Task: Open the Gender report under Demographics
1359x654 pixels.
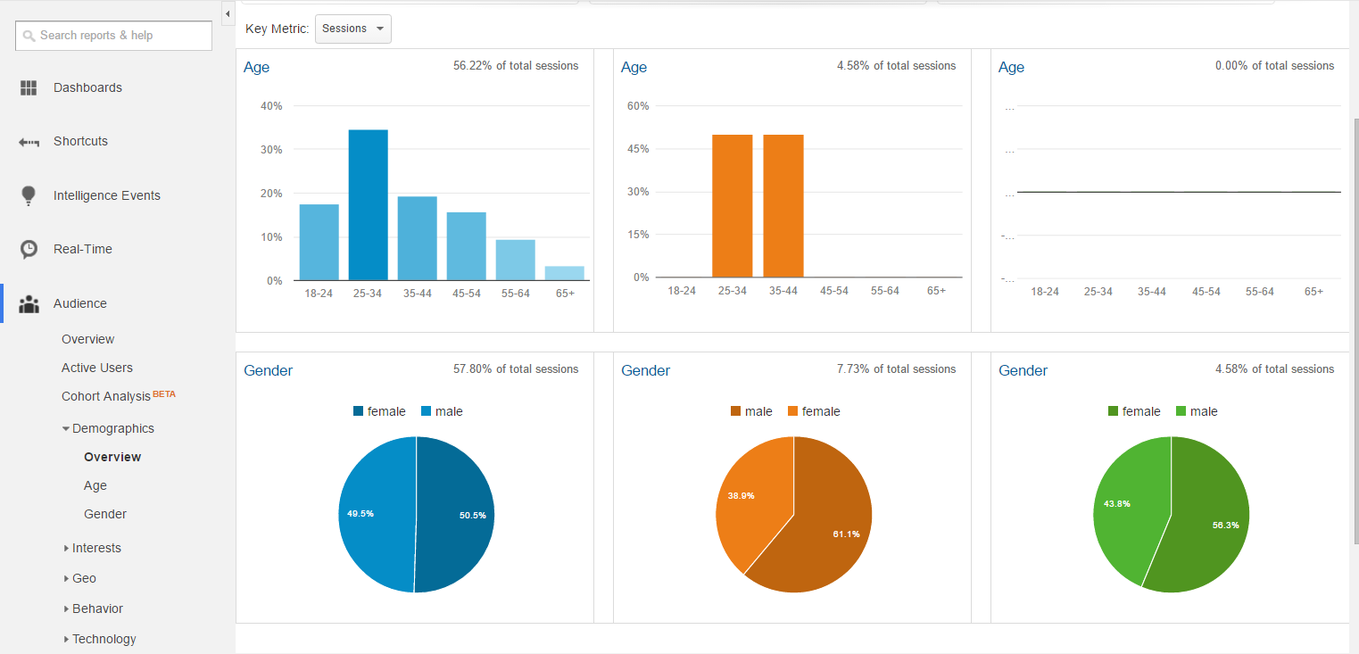Action: point(105,514)
